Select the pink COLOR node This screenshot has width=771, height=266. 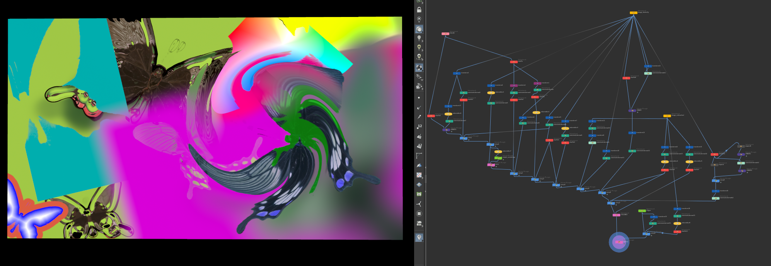445,34
